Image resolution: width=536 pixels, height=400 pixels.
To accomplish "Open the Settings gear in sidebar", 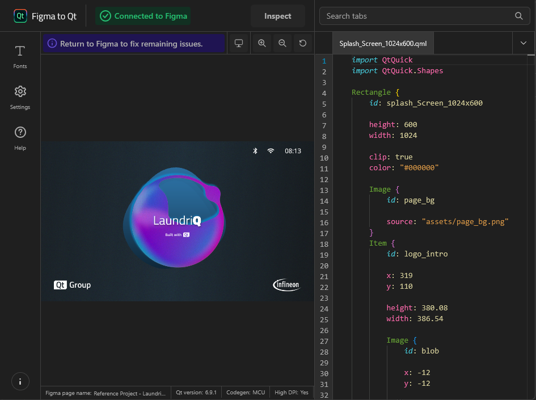I will pyautogui.click(x=20, y=97).
